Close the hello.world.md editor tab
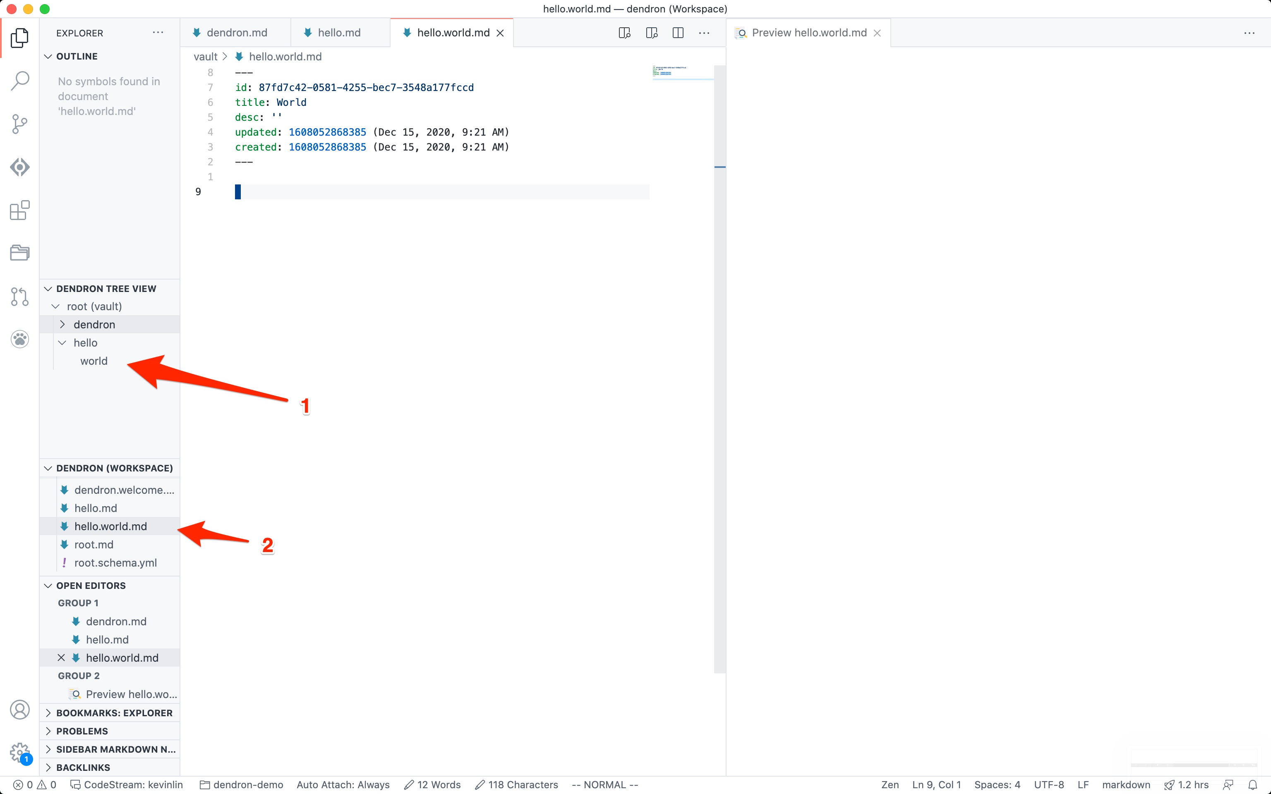 [501, 33]
